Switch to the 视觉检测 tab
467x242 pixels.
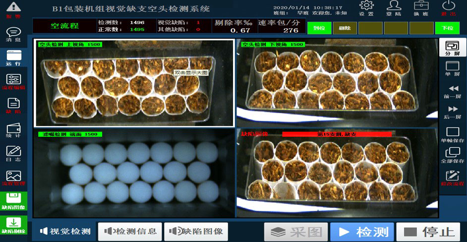point(65,231)
